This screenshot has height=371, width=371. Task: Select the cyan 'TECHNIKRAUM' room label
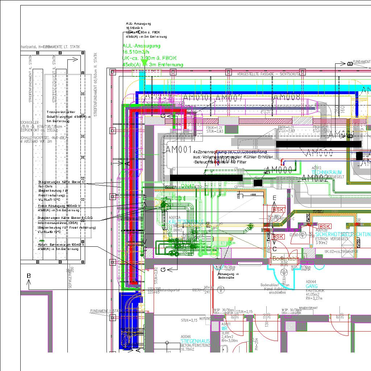[x=326, y=172]
